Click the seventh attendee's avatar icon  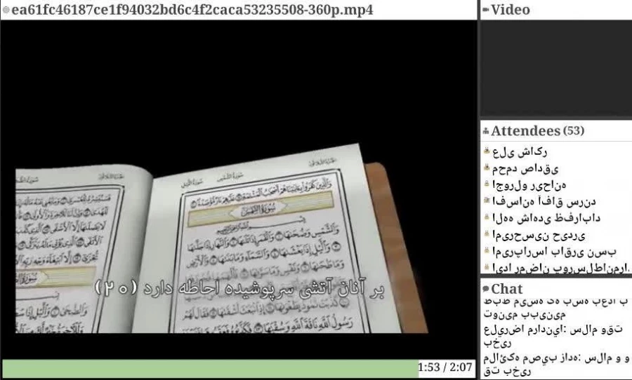point(486,250)
